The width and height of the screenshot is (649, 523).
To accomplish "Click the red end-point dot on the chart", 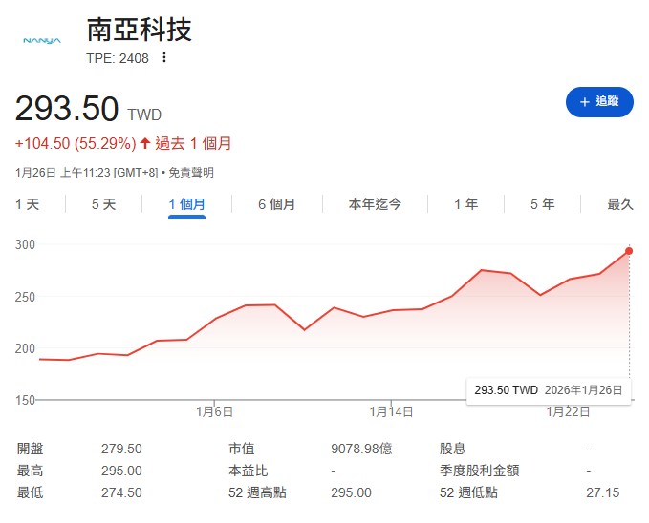I will coord(629,251).
